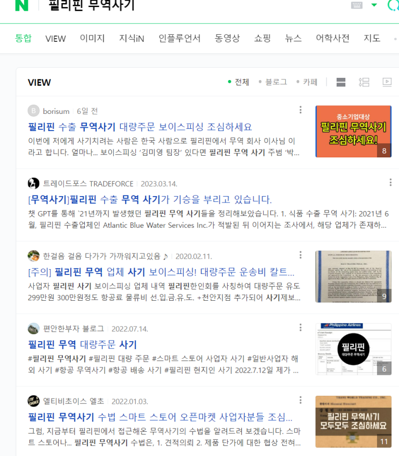Open the on-screen keyboard icon in the search bar
This screenshot has height=456, width=399.
(x=357, y=5)
